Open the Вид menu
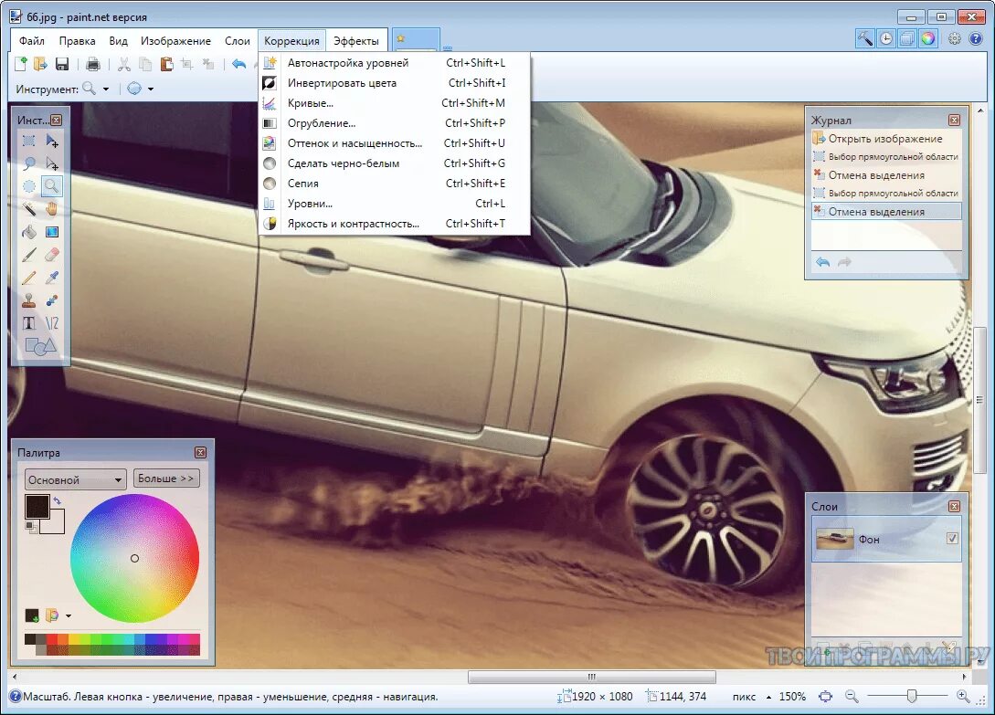This screenshot has width=995, height=715. 118,40
